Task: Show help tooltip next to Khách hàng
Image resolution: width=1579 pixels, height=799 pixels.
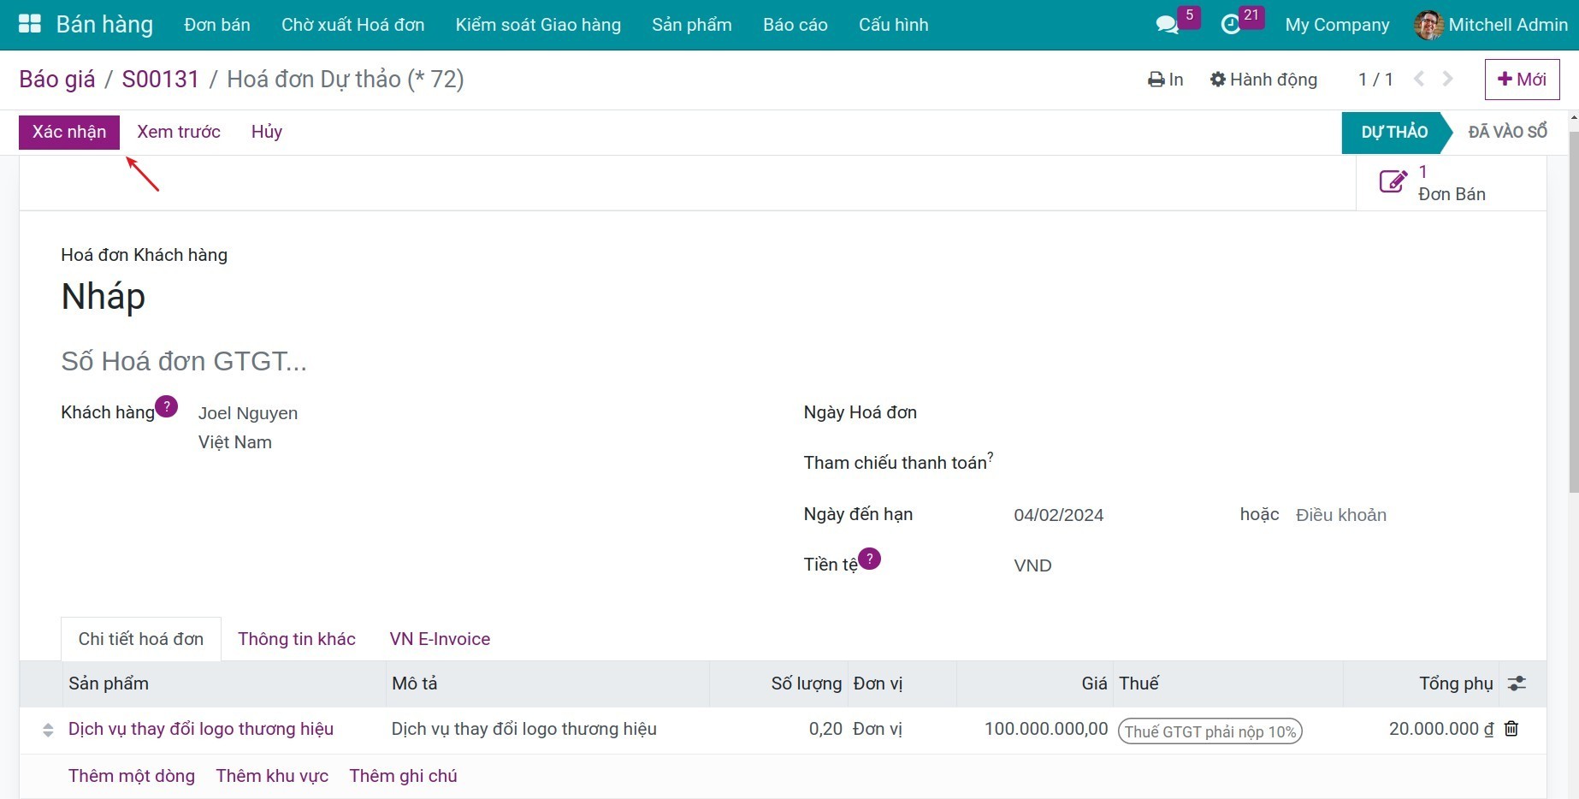Action: pos(167,406)
